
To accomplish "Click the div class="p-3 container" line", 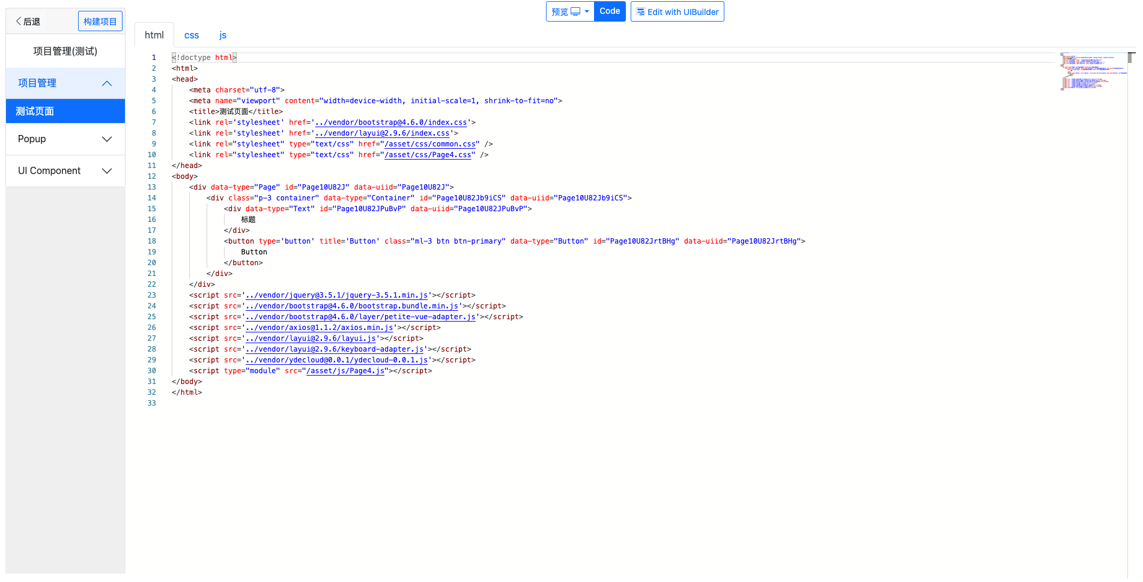I will tap(419, 198).
